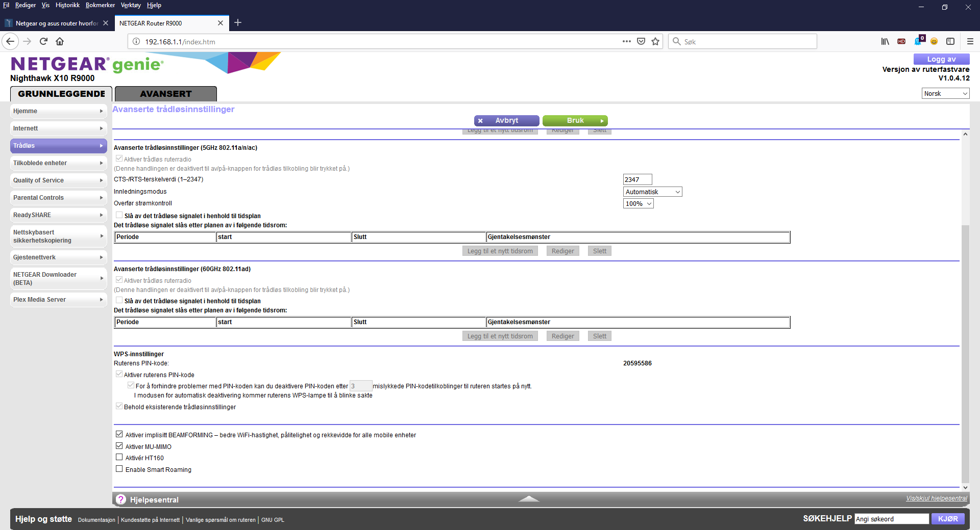Expand the Hjemme sidebar item

point(58,111)
